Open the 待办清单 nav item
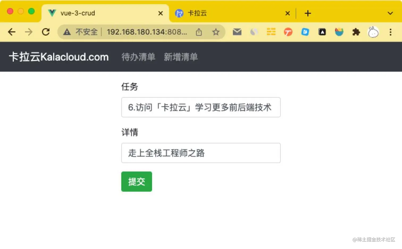The width and height of the screenshot is (402, 249). pos(138,57)
